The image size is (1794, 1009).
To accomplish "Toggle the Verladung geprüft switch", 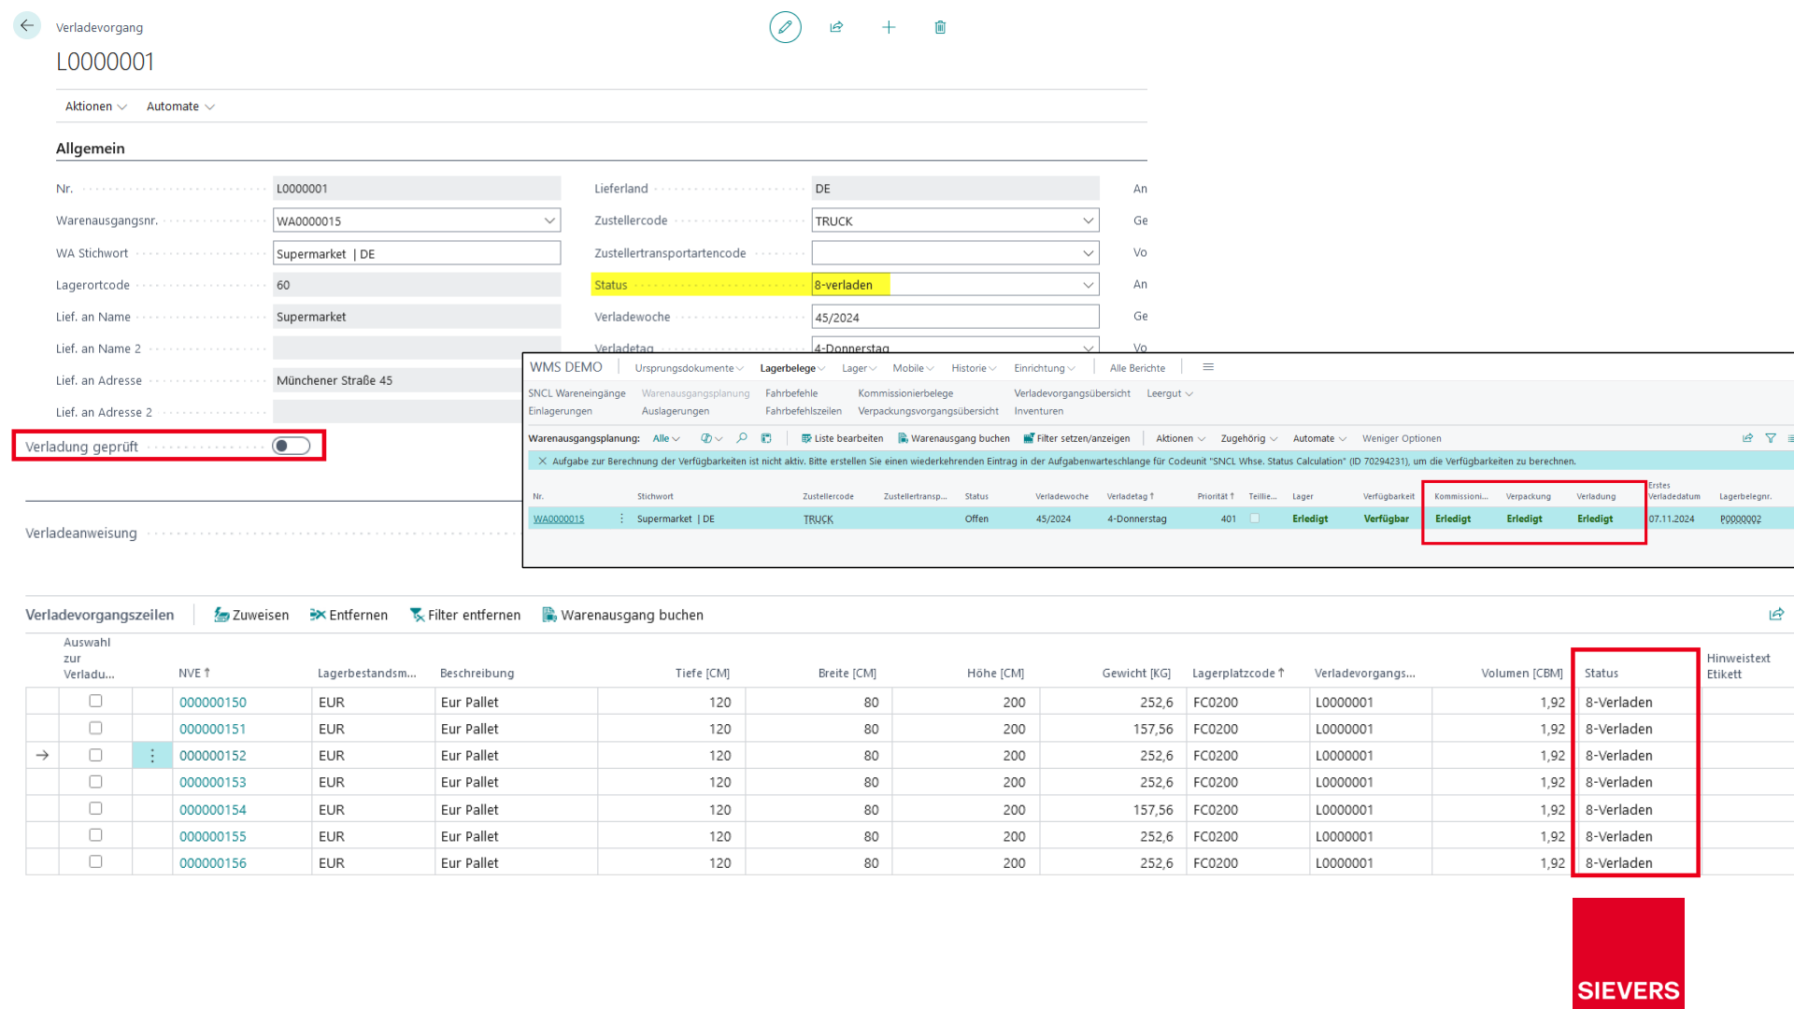I will [291, 446].
